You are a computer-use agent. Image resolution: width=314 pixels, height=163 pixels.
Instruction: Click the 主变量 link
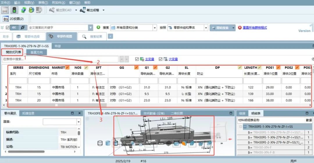pos(150,59)
